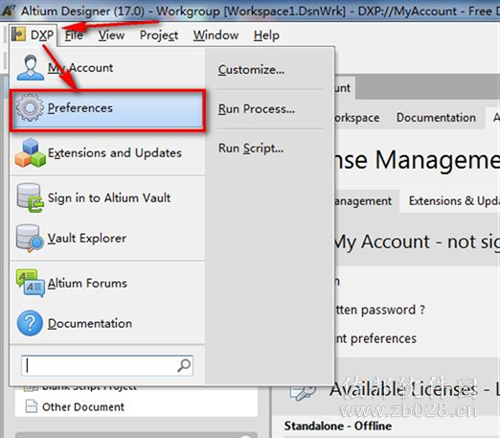This screenshot has width=500, height=438.
Task: Select Other Document in the list
Action: pos(83,407)
